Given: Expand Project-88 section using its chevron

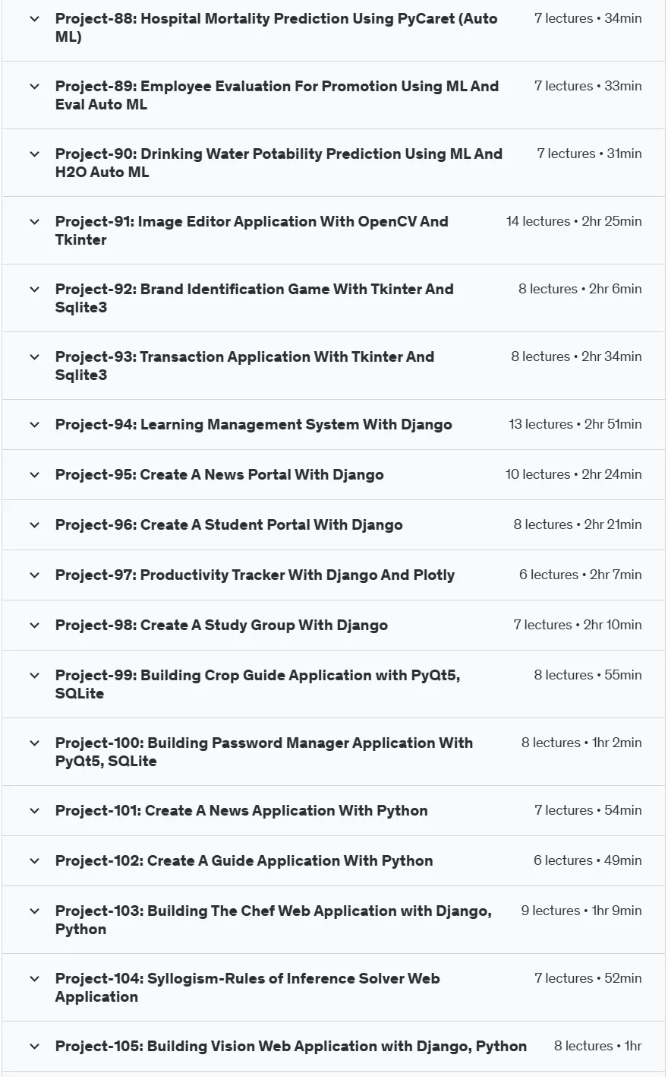Looking at the screenshot, I should click(x=34, y=19).
